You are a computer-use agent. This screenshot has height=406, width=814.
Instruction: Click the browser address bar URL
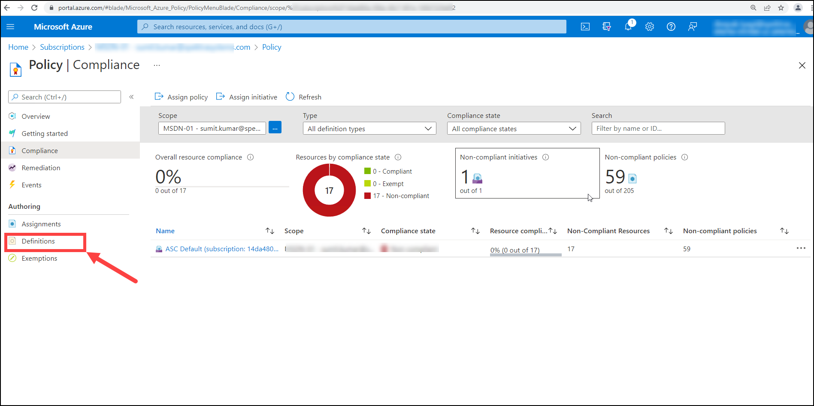pyautogui.click(x=257, y=8)
